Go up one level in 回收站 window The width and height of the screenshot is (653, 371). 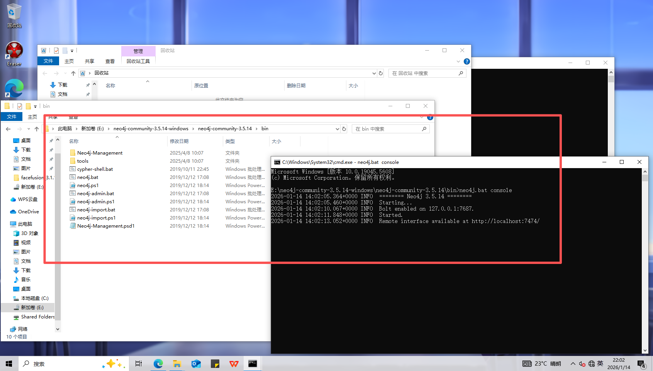pyautogui.click(x=73, y=73)
